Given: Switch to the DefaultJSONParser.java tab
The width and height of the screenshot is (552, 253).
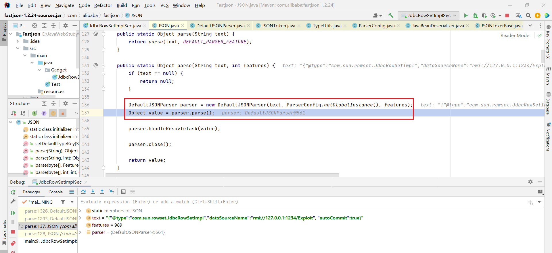Looking at the screenshot, I should point(220,26).
